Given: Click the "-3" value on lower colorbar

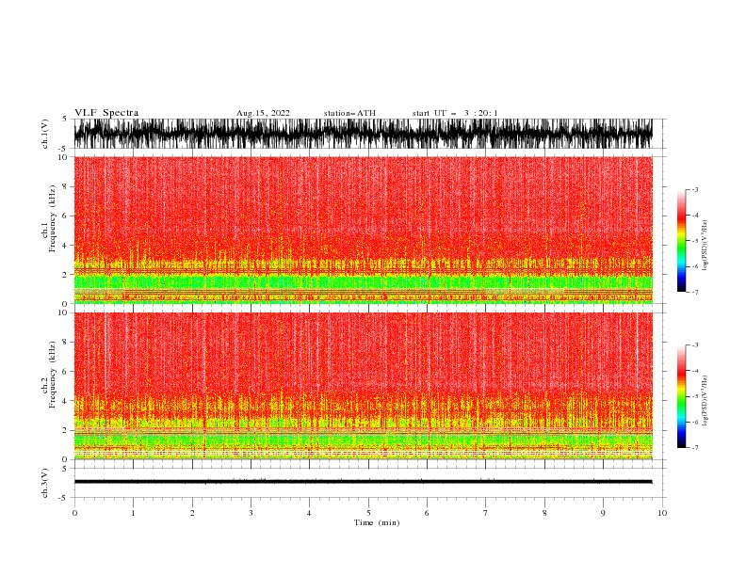Looking at the screenshot, I should tap(694, 345).
